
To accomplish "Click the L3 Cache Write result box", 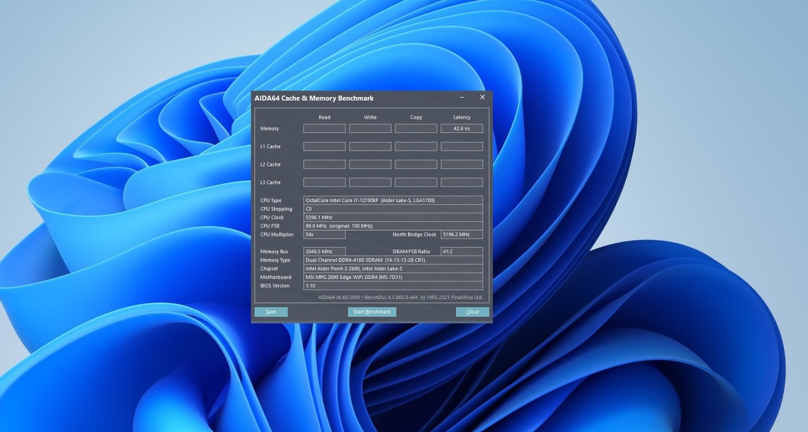I will point(370,182).
